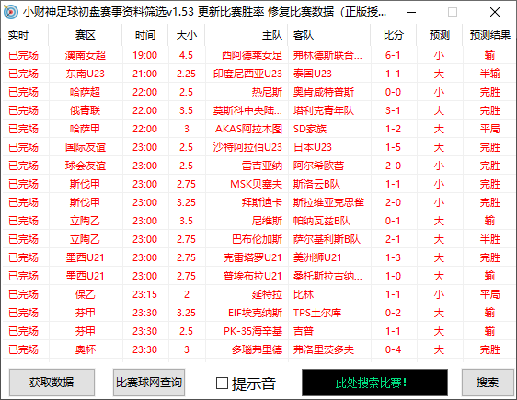Click the 1-2 score cell
This screenshot has width=517, height=400.
(x=393, y=129)
